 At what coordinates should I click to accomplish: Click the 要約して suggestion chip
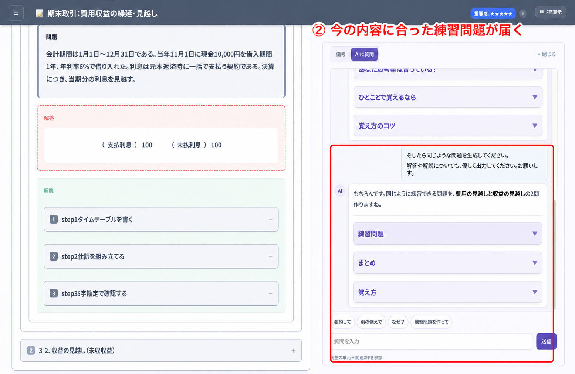[x=343, y=322]
